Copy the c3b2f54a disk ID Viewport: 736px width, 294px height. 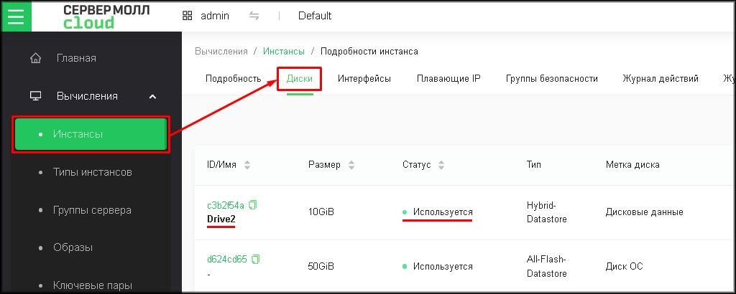253,205
